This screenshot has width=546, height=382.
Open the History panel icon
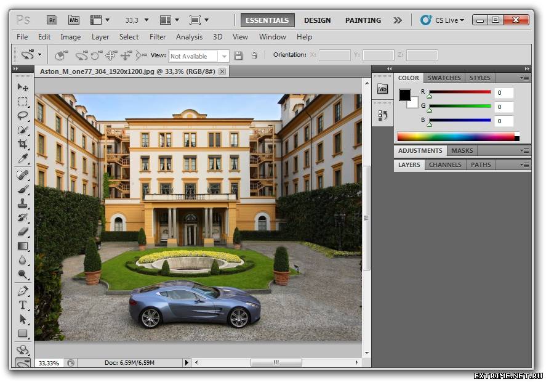click(382, 115)
